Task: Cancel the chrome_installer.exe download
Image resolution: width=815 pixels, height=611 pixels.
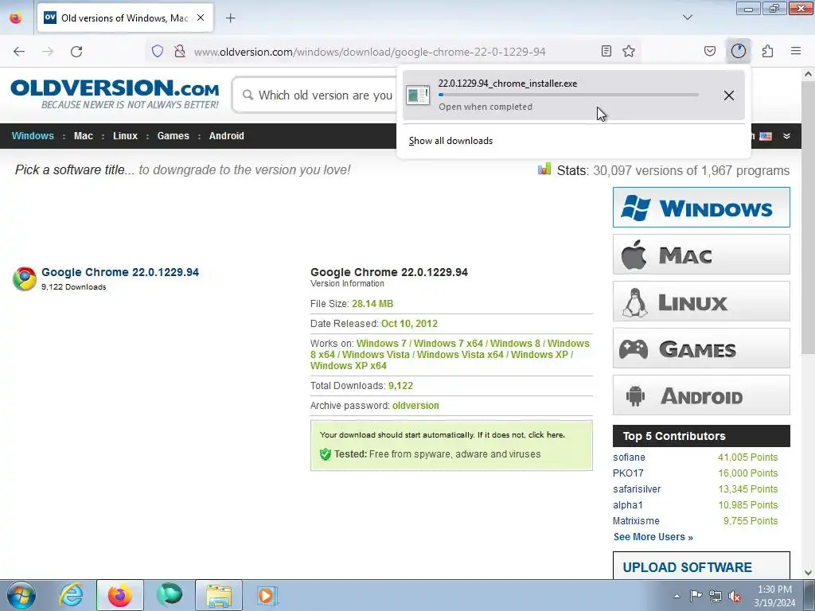Action: pyautogui.click(x=729, y=95)
